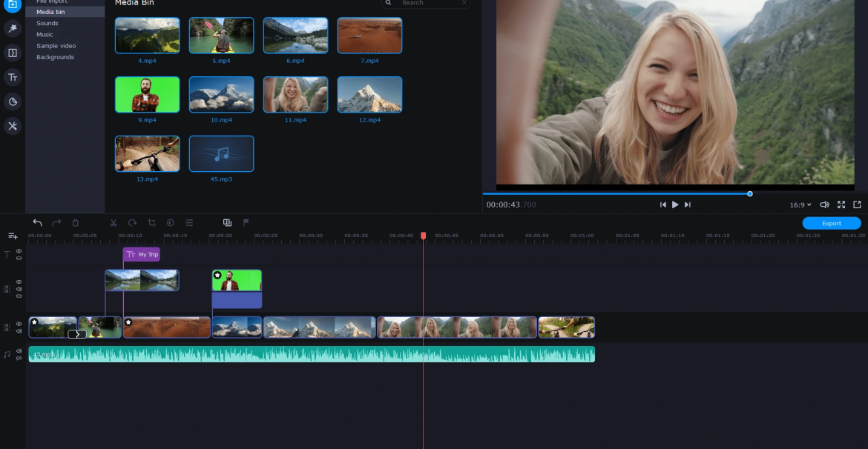
Task: Select the 6.mp4 lake thumbnail
Action: point(295,36)
